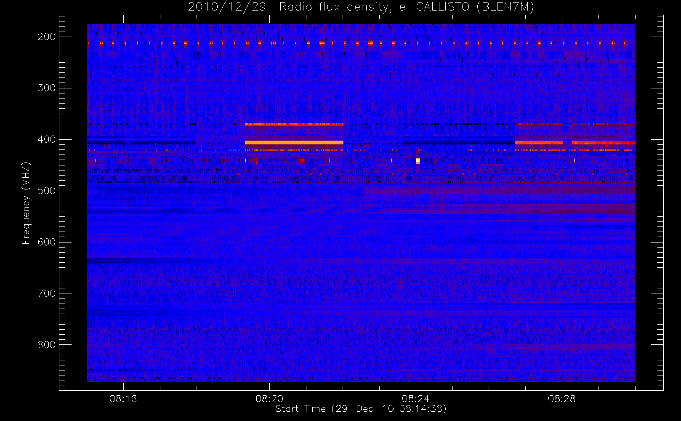The width and height of the screenshot is (681, 421).
Task: Click the 200 frequency tick label
Action: coord(47,37)
